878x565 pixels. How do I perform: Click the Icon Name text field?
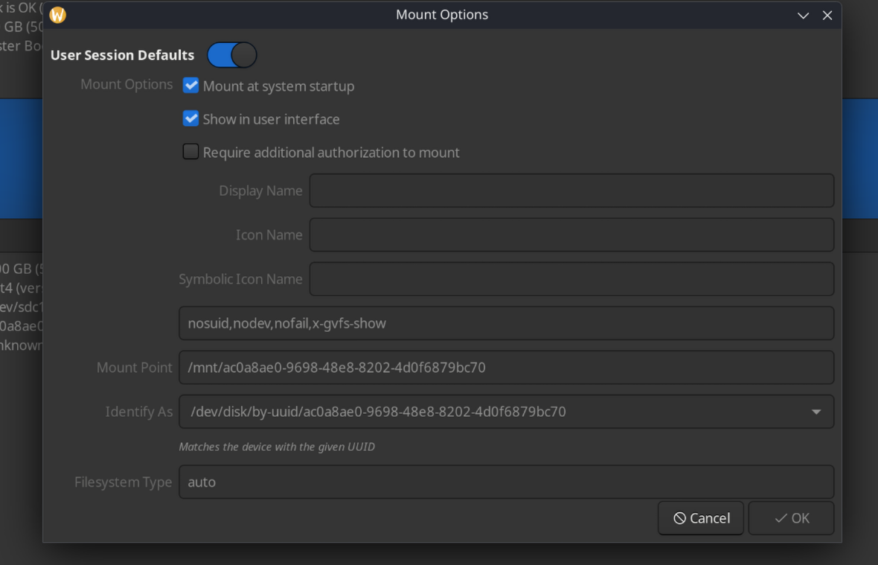571,234
